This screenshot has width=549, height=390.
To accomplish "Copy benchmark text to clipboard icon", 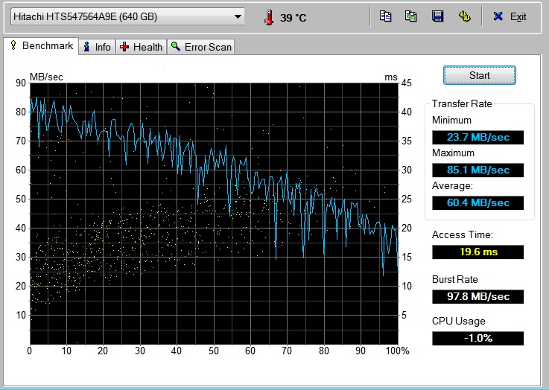I will [x=385, y=16].
